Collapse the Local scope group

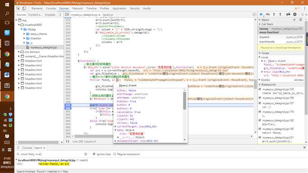260,57
